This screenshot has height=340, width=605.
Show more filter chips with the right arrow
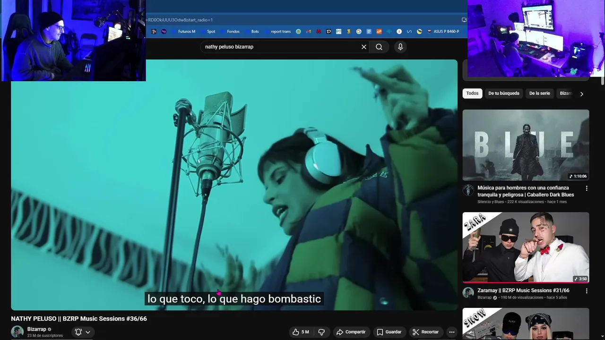(581, 94)
